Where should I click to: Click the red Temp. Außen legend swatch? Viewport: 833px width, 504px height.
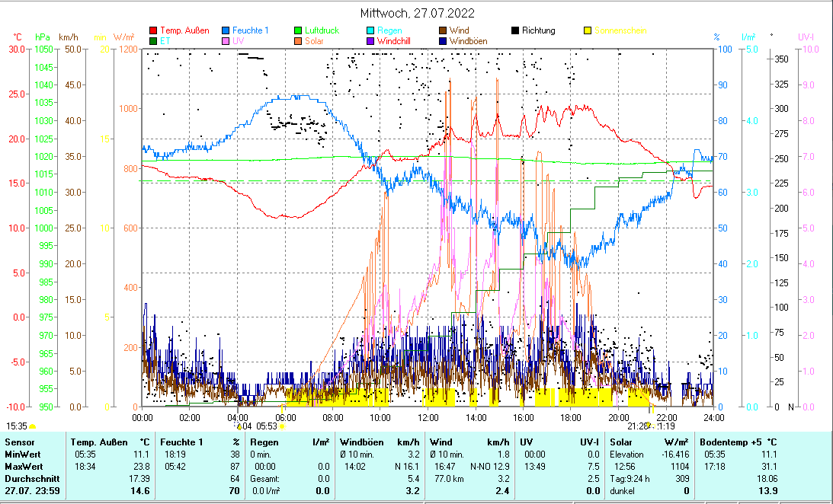point(152,31)
